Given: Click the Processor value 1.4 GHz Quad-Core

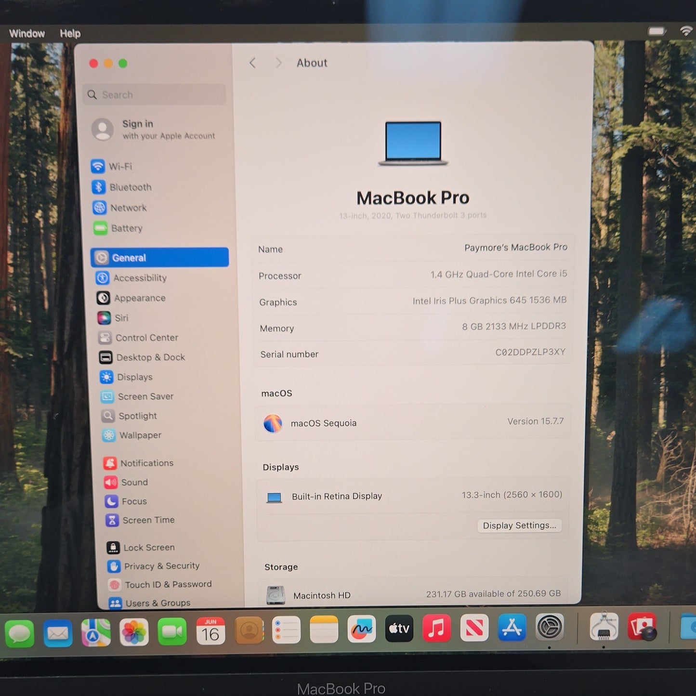Looking at the screenshot, I should pyautogui.click(x=499, y=274).
